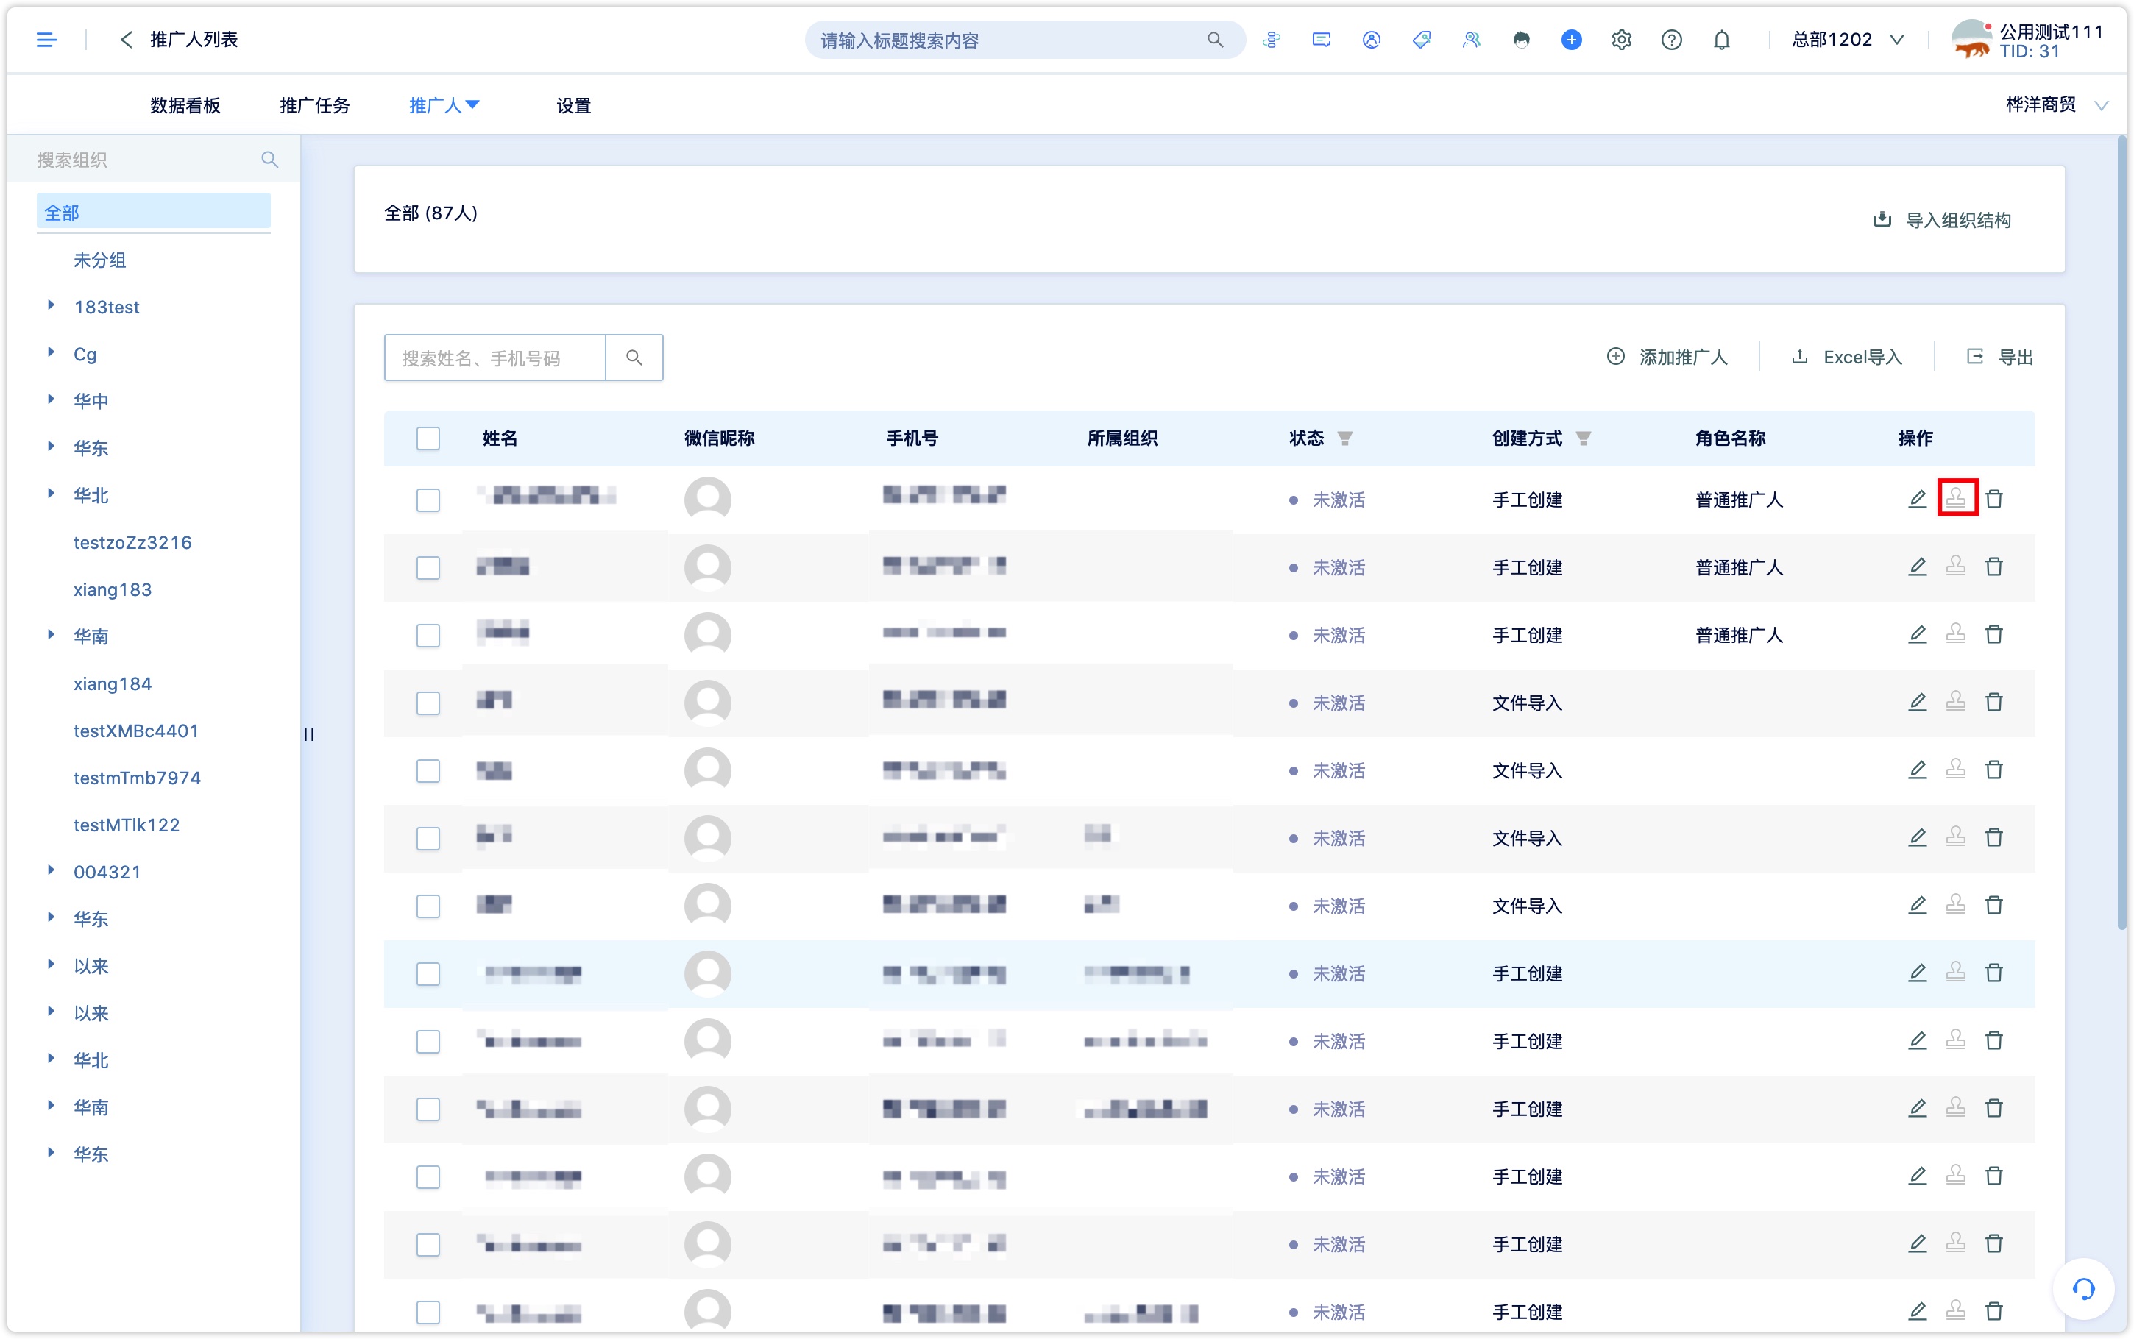2134x1339 pixels.
Task: Delete the first promoter row via trash icon
Action: tap(1994, 500)
